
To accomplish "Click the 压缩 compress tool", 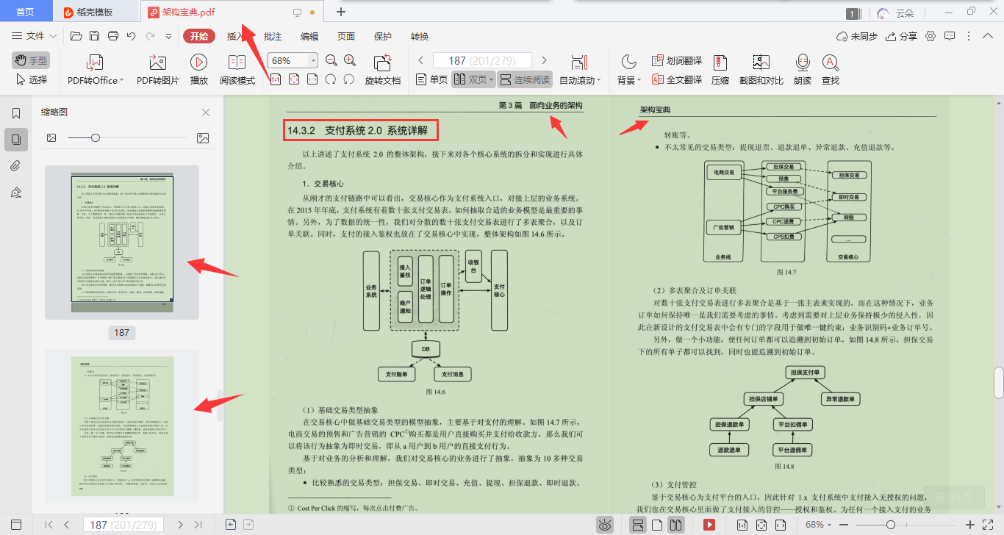I will [x=720, y=71].
